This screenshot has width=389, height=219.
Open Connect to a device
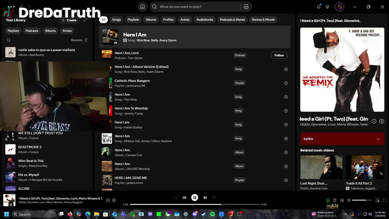[x=342, y=200]
